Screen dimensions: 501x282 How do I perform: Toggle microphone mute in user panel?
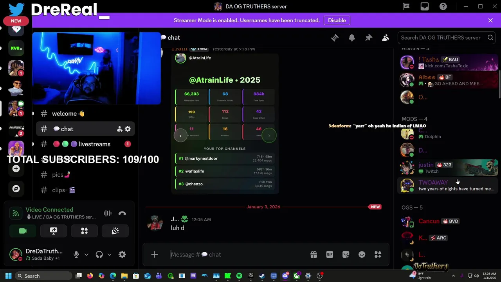[x=76, y=255]
